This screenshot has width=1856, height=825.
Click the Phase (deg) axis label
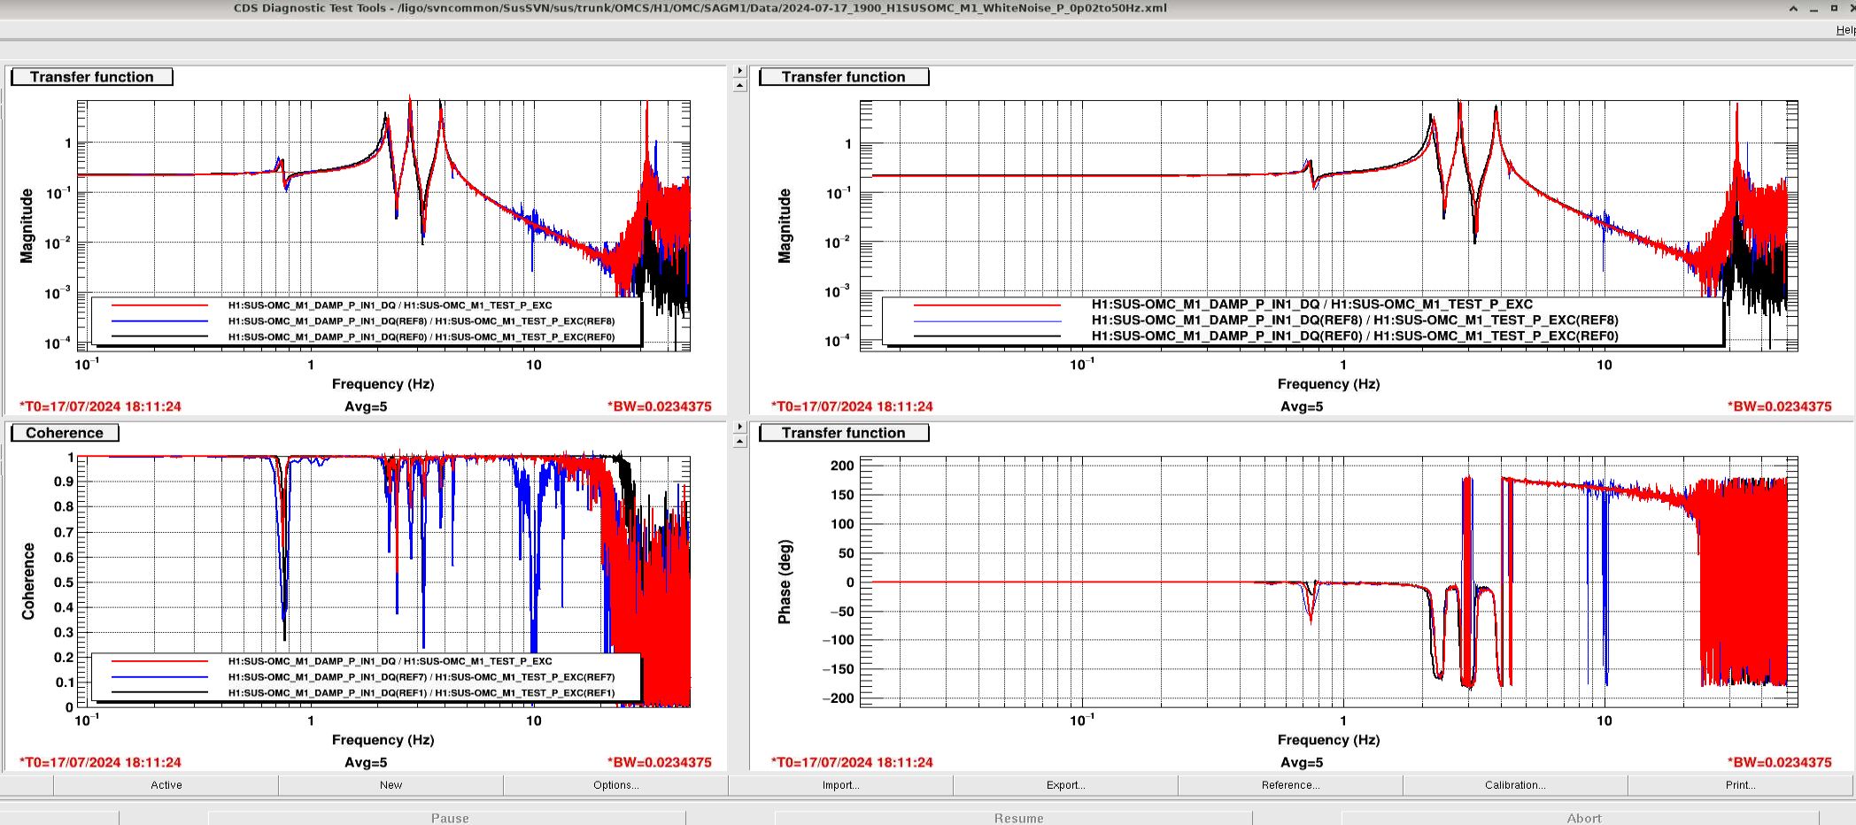point(785,582)
